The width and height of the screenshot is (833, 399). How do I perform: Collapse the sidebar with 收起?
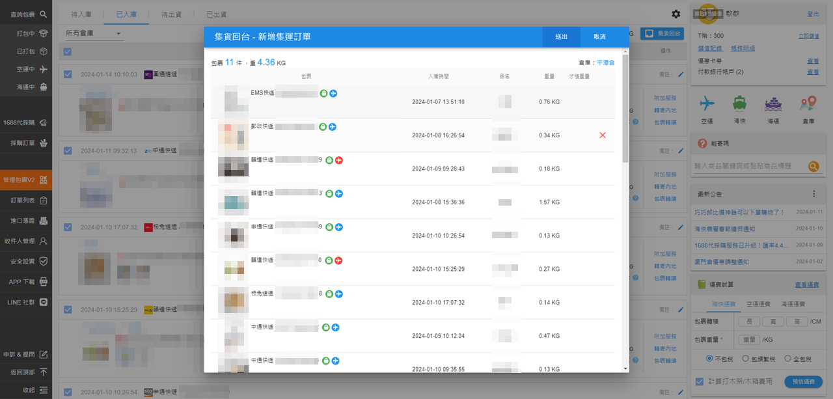coord(26,390)
